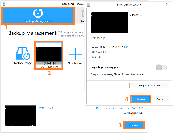Click the preview thumbnail in the bottom details panel

coord(21,116)
